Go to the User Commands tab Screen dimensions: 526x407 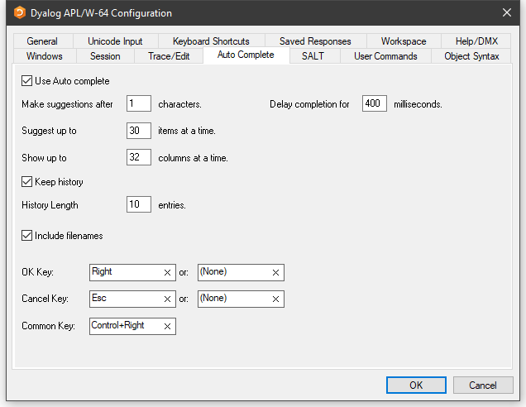pyautogui.click(x=385, y=56)
